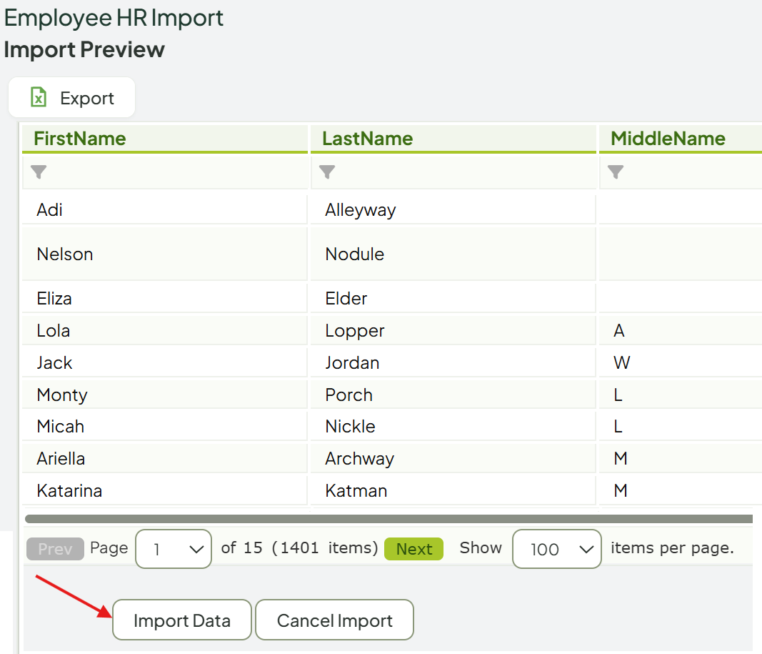762x654 pixels.
Task: Select the cell 'Nelson'
Action: coord(165,254)
